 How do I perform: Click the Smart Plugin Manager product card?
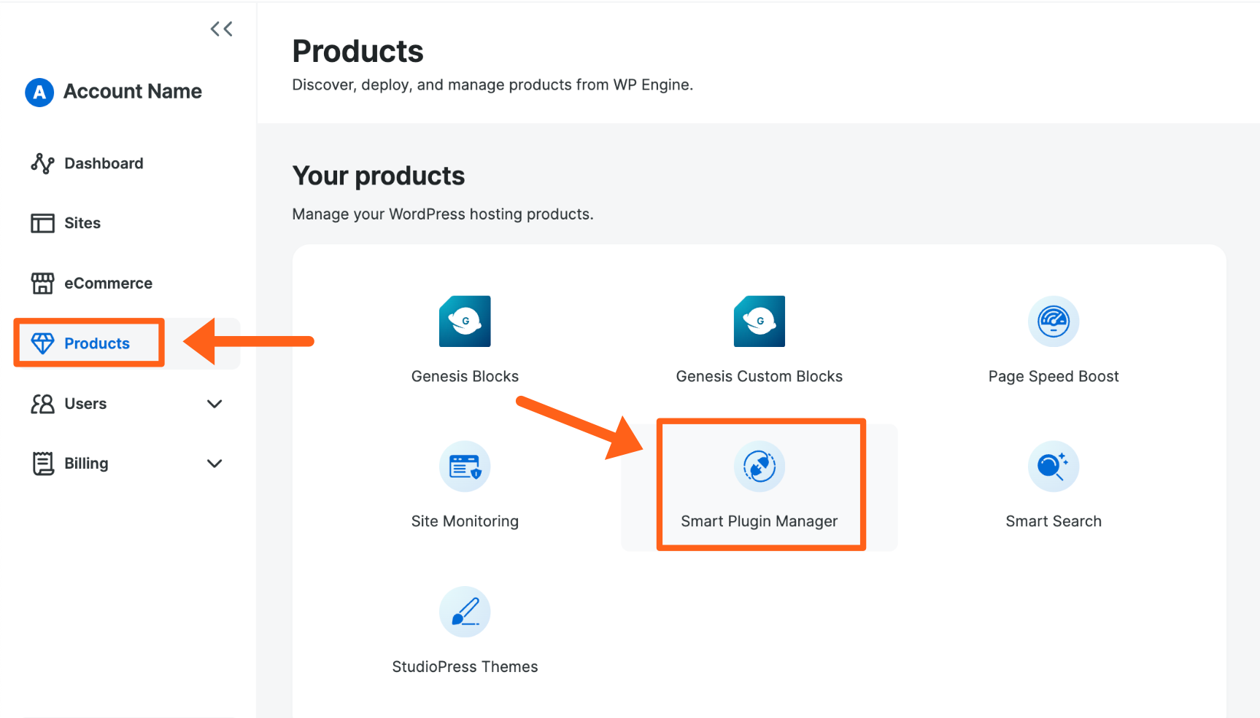tap(760, 485)
